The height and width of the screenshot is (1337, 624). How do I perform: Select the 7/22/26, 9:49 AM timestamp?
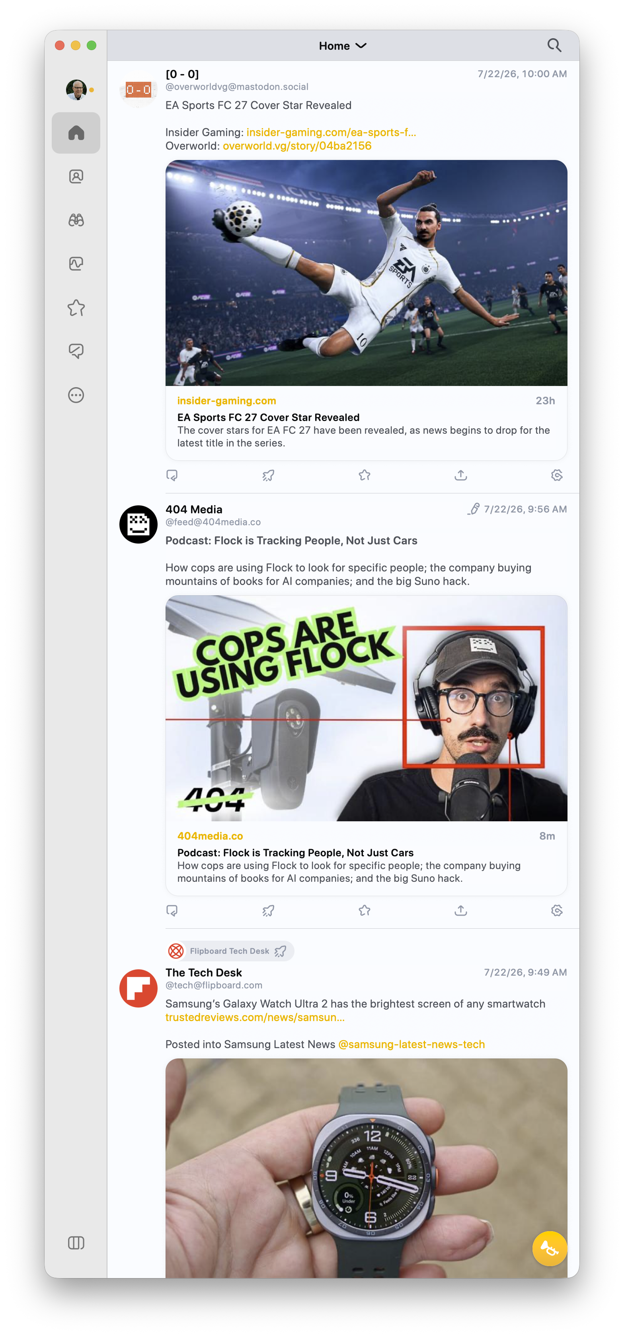(525, 972)
